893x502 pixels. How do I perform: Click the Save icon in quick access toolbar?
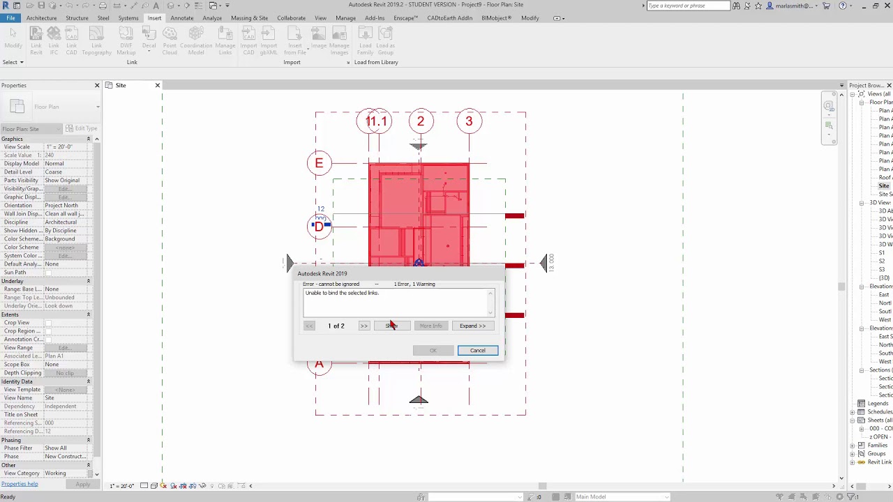click(x=42, y=6)
